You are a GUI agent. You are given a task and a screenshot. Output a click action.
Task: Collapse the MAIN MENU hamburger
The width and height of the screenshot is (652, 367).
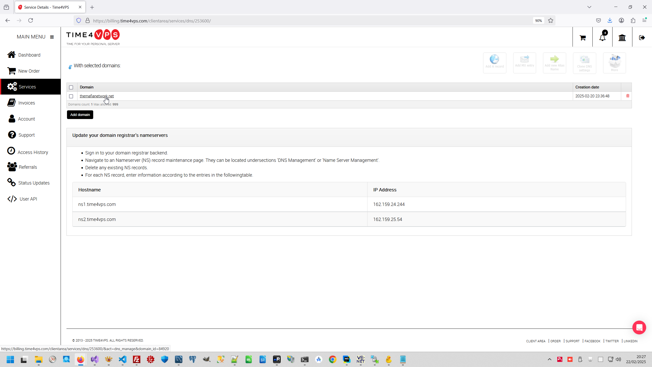click(x=52, y=37)
